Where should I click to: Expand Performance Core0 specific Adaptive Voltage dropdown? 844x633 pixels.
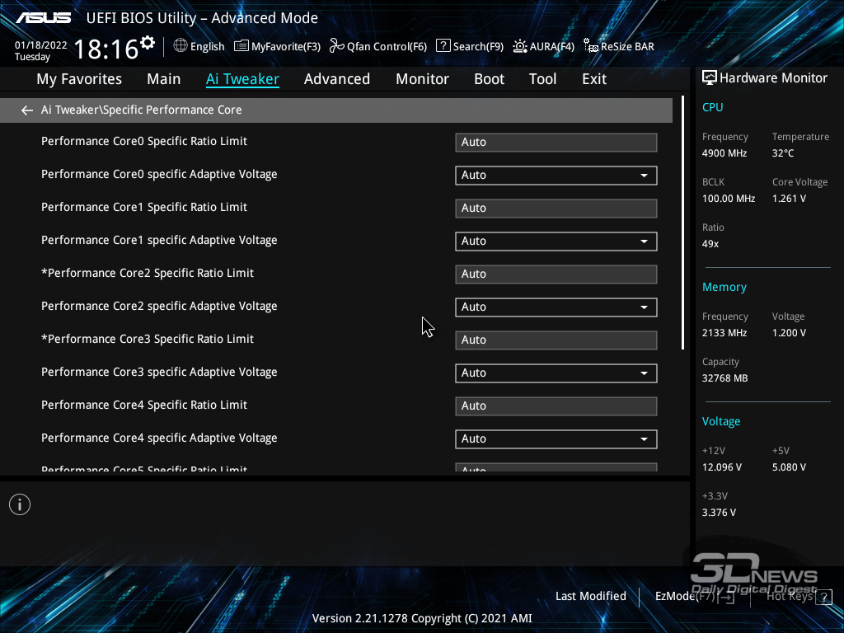[556, 176]
